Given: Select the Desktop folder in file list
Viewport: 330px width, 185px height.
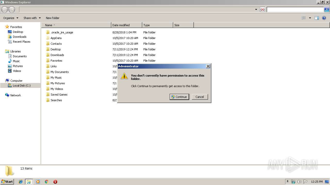Looking at the screenshot, I should 55,49.
